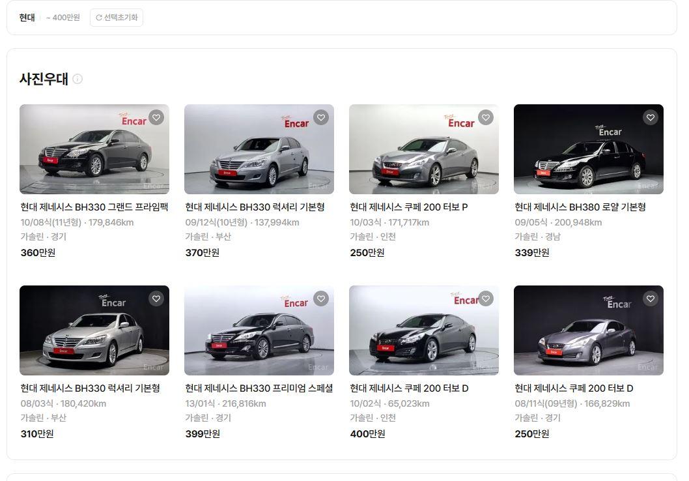689x481 pixels.
Task: Toggle heart on 400만원 쿠페 200 터보 D
Action: pyautogui.click(x=486, y=299)
